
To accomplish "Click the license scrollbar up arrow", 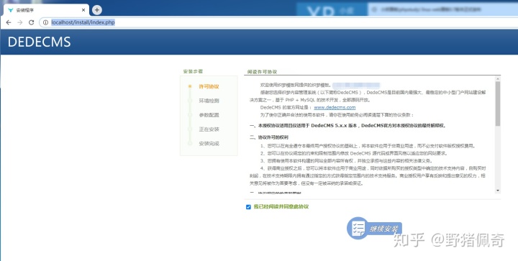I will [x=498, y=78].
